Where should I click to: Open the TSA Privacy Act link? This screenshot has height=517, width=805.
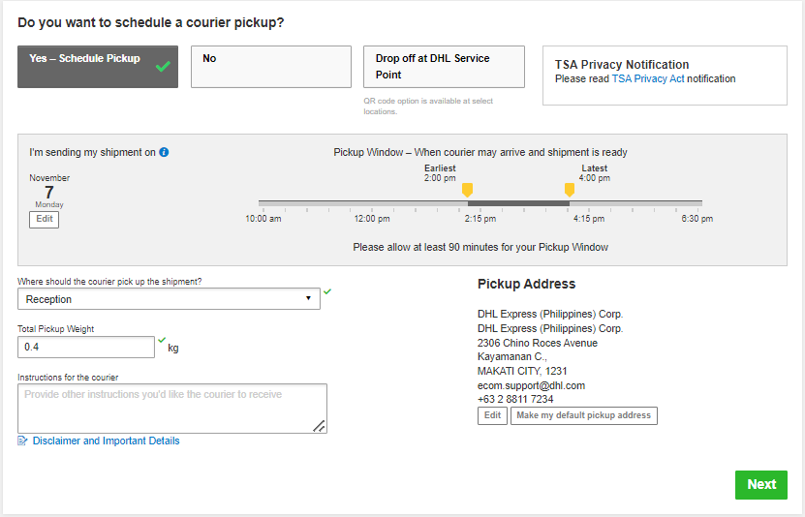coord(647,78)
